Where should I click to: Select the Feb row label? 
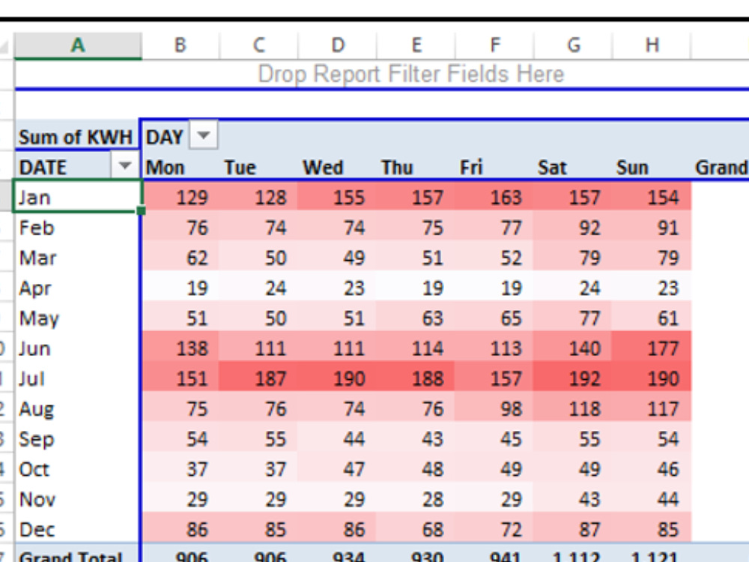(36, 228)
